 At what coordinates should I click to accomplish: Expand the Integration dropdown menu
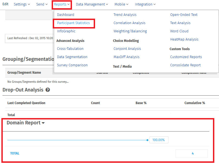click(145, 4)
